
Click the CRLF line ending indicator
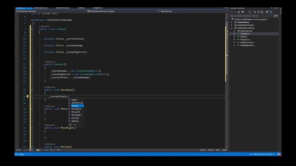pyautogui.click(x=224, y=150)
